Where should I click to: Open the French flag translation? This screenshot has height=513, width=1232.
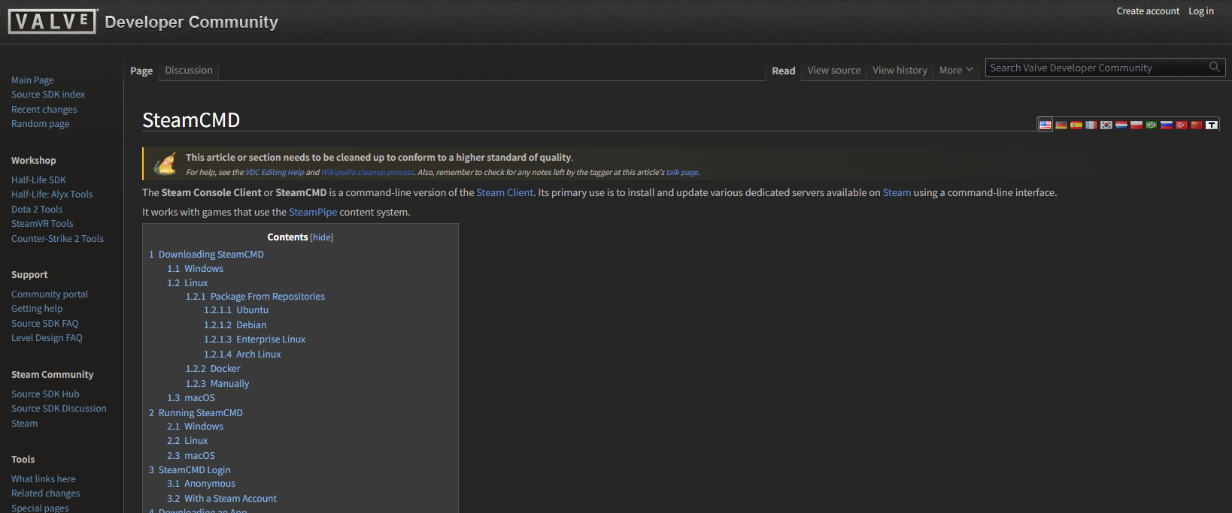[x=1091, y=125]
